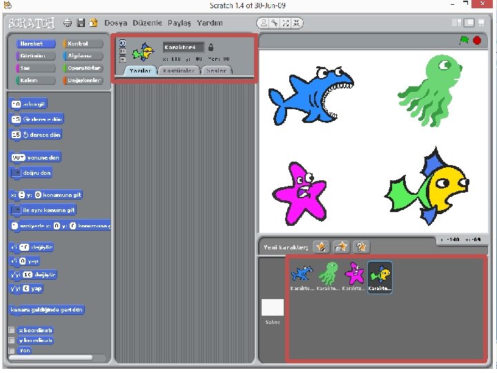The width and height of the screenshot is (497, 373).
Task: Click the kenara geldiğinde geri dön block
Action: tap(47, 309)
